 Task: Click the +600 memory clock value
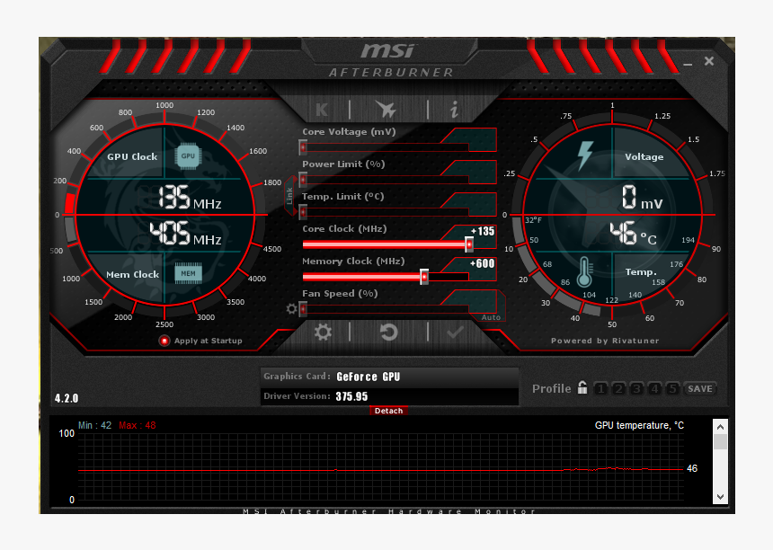point(482,263)
